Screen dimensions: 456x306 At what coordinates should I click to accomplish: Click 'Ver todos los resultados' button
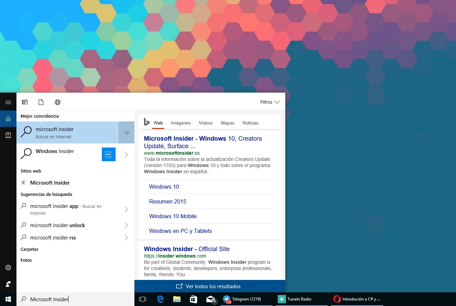pos(210,286)
